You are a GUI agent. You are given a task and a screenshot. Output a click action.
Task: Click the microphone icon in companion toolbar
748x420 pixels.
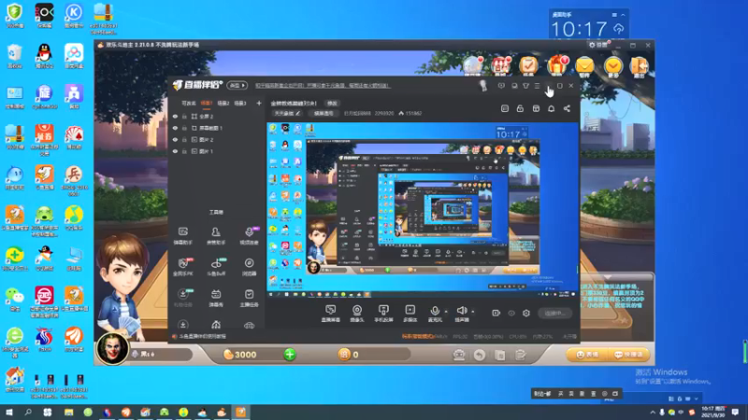(x=435, y=312)
